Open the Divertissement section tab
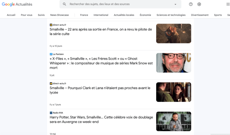The height and width of the screenshot is (135, 230). (x=200, y=15)
